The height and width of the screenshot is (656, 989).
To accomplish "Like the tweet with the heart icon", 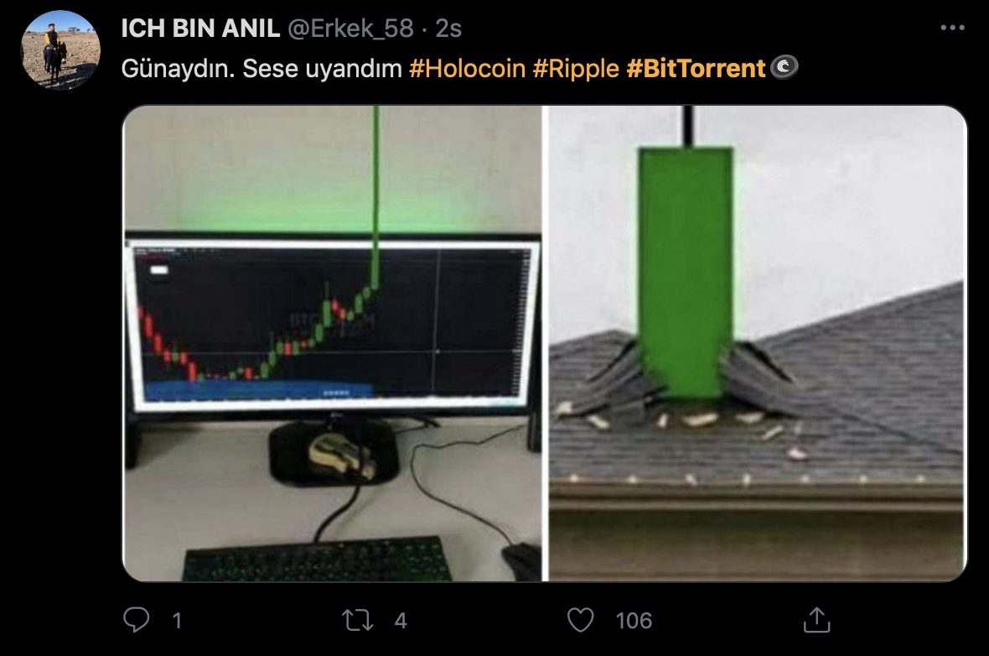I will point(580,620).
